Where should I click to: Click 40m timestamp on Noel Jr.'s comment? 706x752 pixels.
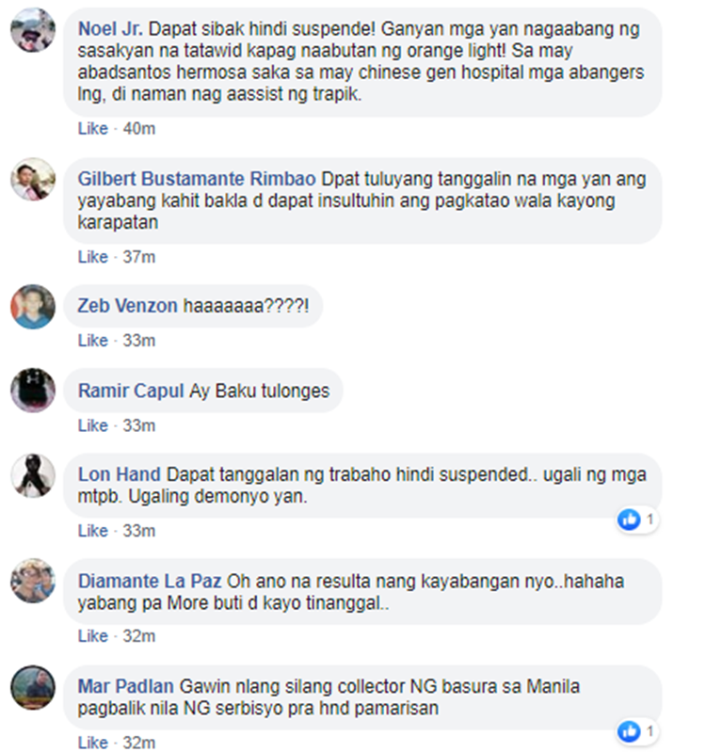(139, 129)
